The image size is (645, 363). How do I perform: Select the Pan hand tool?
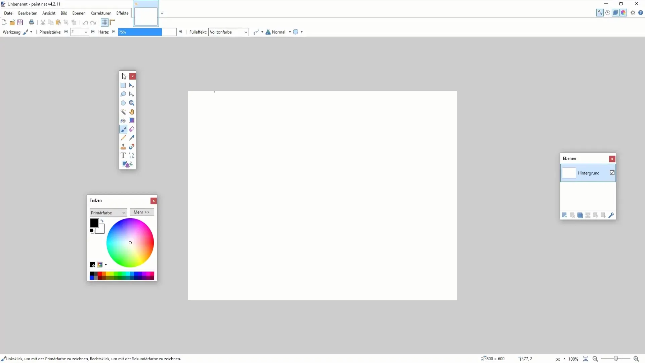pos(132,112)
